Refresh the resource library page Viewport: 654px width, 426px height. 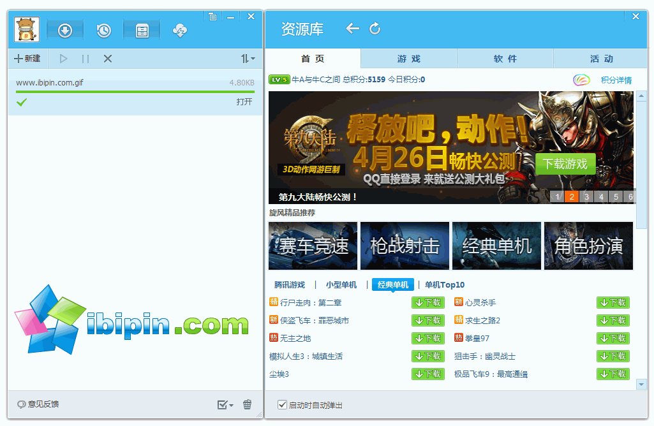click(x=375, y=28)
